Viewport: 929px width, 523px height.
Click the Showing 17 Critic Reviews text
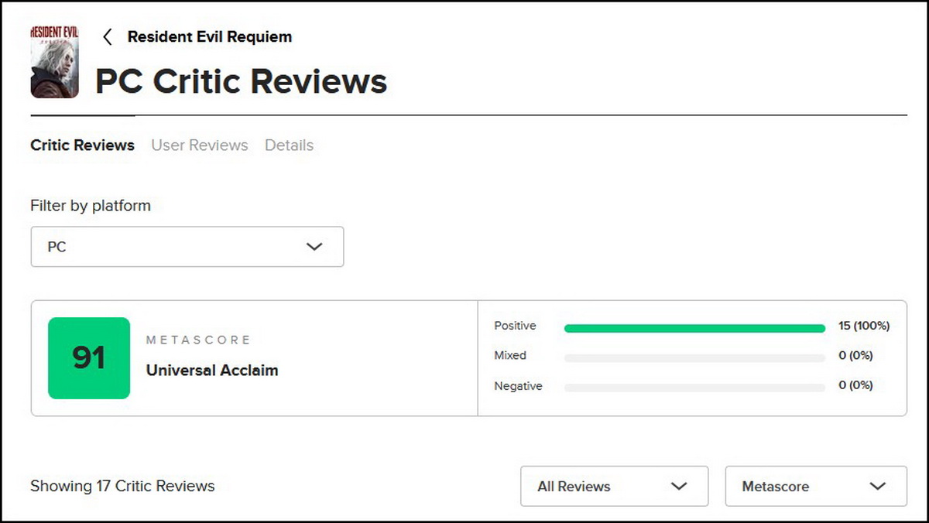click(x=122, y=486)
